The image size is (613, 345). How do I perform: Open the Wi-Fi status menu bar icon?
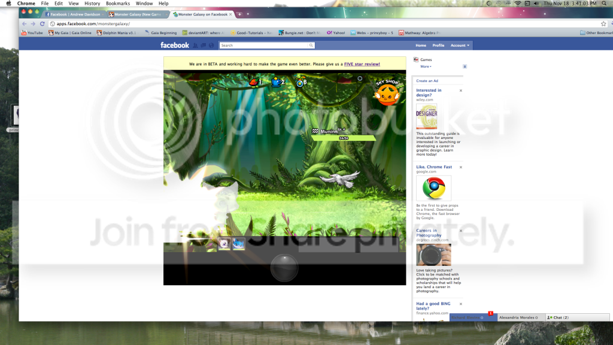click(x=518, y=4)
